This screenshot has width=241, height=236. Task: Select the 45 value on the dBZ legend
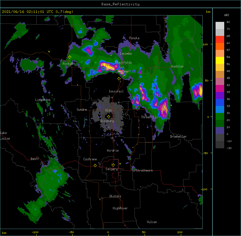pyautogui.click(x=228, y=78)
